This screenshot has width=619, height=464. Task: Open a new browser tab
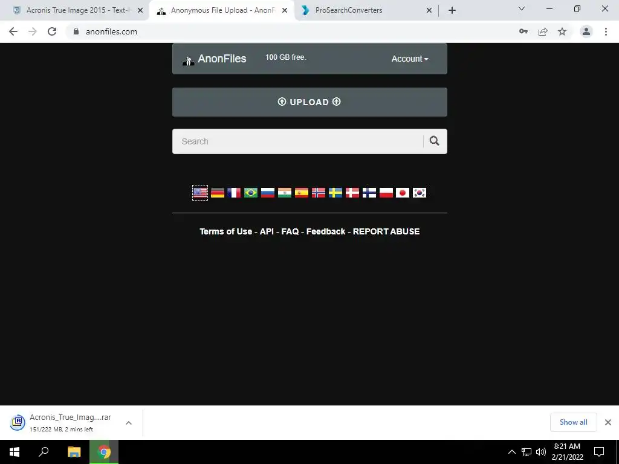coord(452,10)
